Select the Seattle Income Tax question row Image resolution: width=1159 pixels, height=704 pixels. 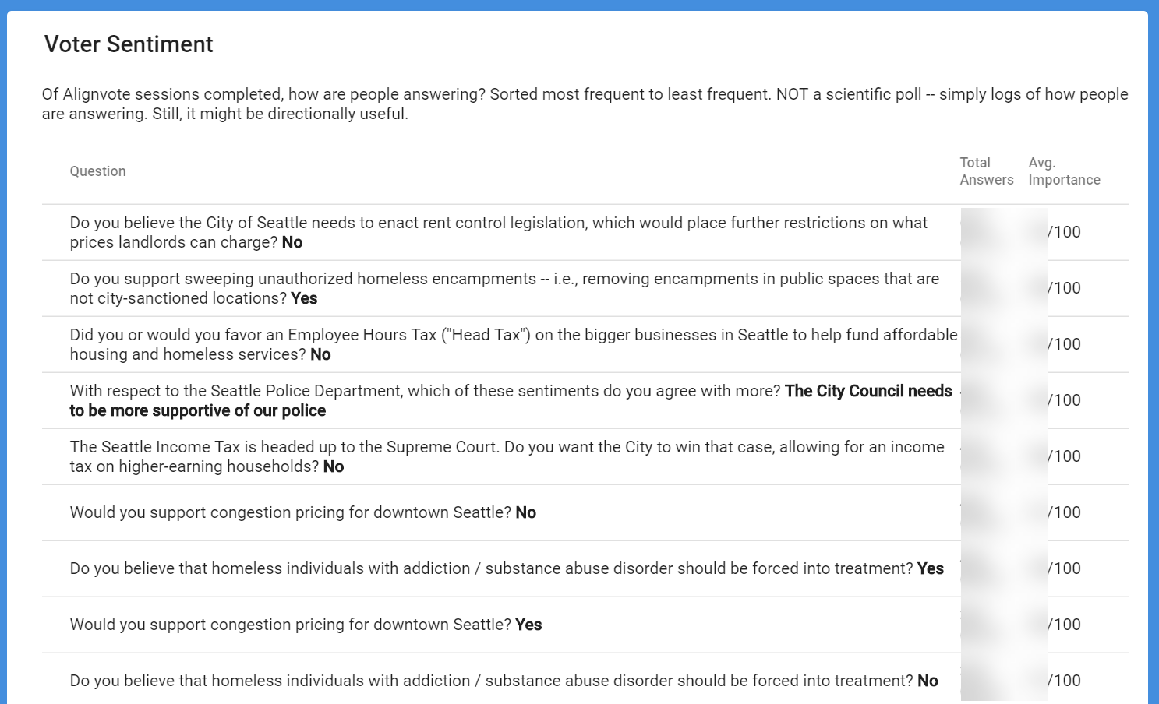coord(507,456)
